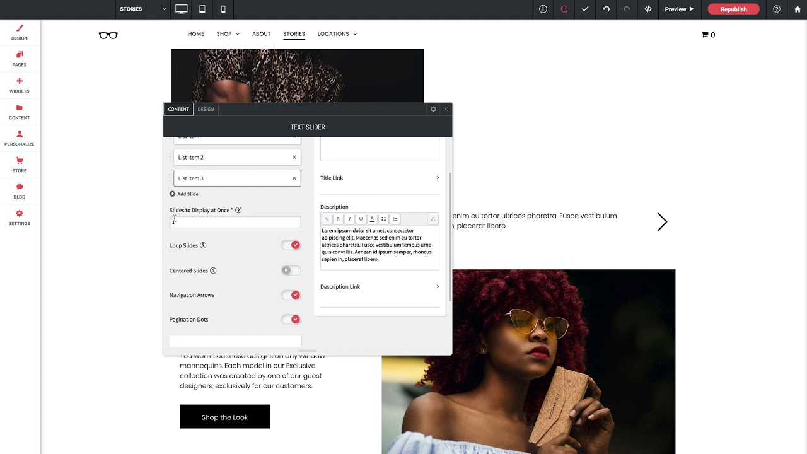The width and height of the screenshot is (807, 454).
Task: Expand the Description Link section
Action: [x=380, y=287]
